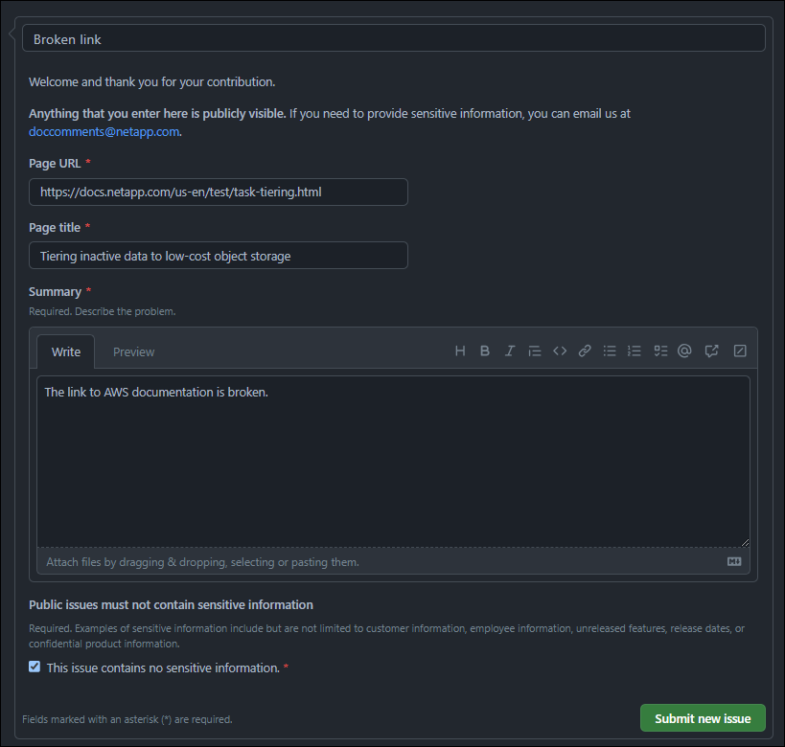Screen dimensions: 785x747
Task: Click the heading formatting icon
Action: (x=460, y=351)
